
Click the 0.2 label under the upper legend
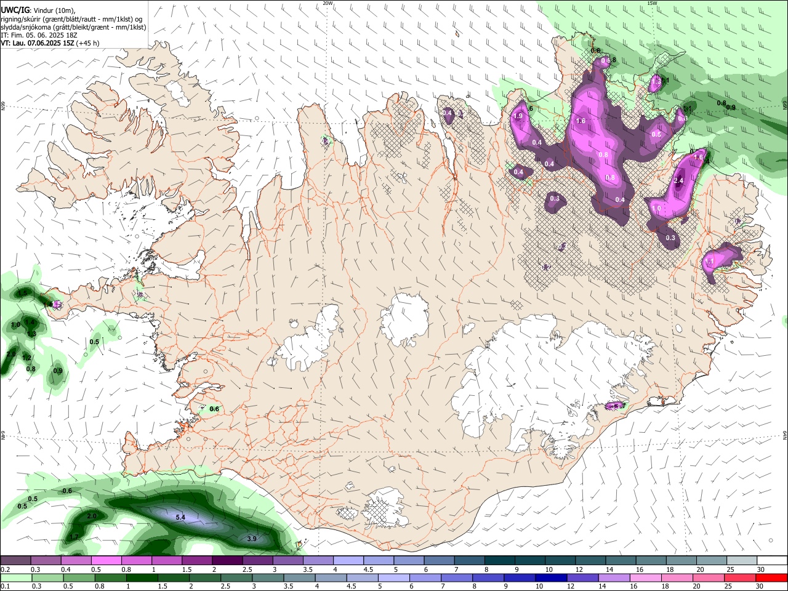(x=6, y=569)
